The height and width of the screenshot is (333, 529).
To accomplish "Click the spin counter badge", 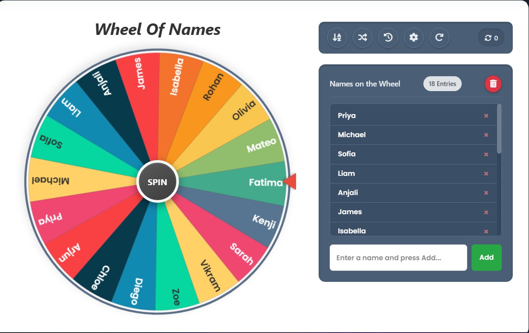I will point(491,38).
